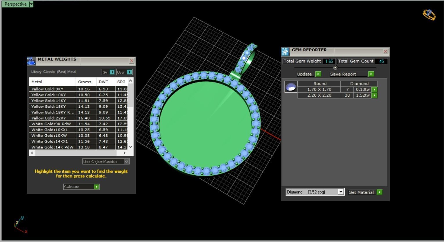Click the 16.40 grams value
This screenshot has width=444, height=242.
[x=84, y=118]
